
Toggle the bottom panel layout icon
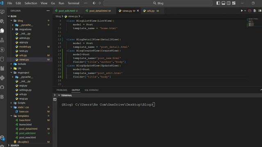pyautogui.click(x=224, y=3)
